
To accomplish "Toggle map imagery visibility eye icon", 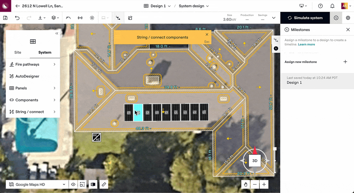I will click(73, 184).
